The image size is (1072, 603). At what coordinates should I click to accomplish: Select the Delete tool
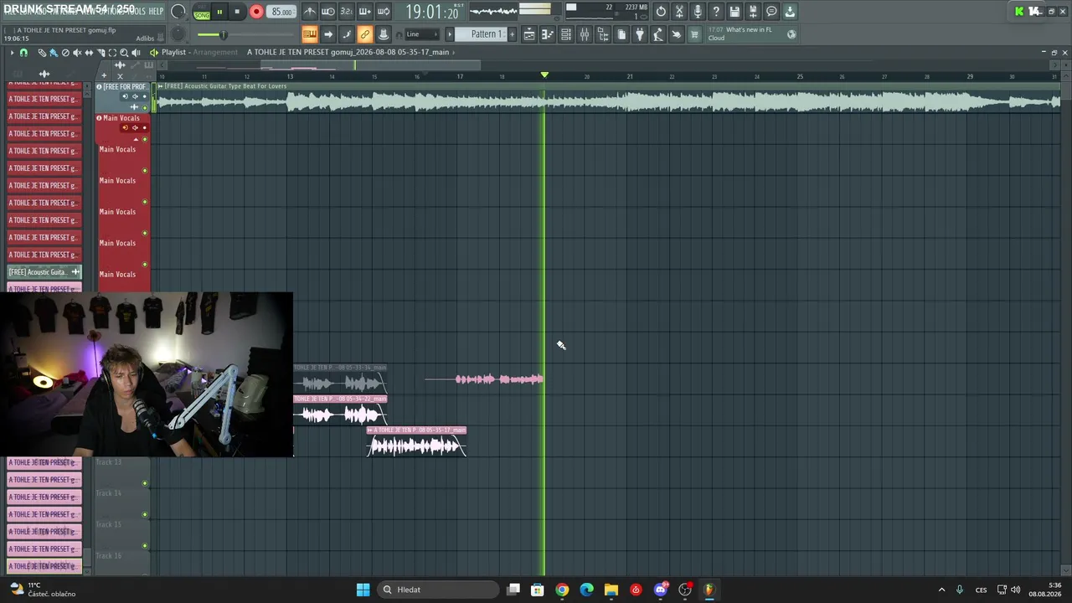pos(65,53)
